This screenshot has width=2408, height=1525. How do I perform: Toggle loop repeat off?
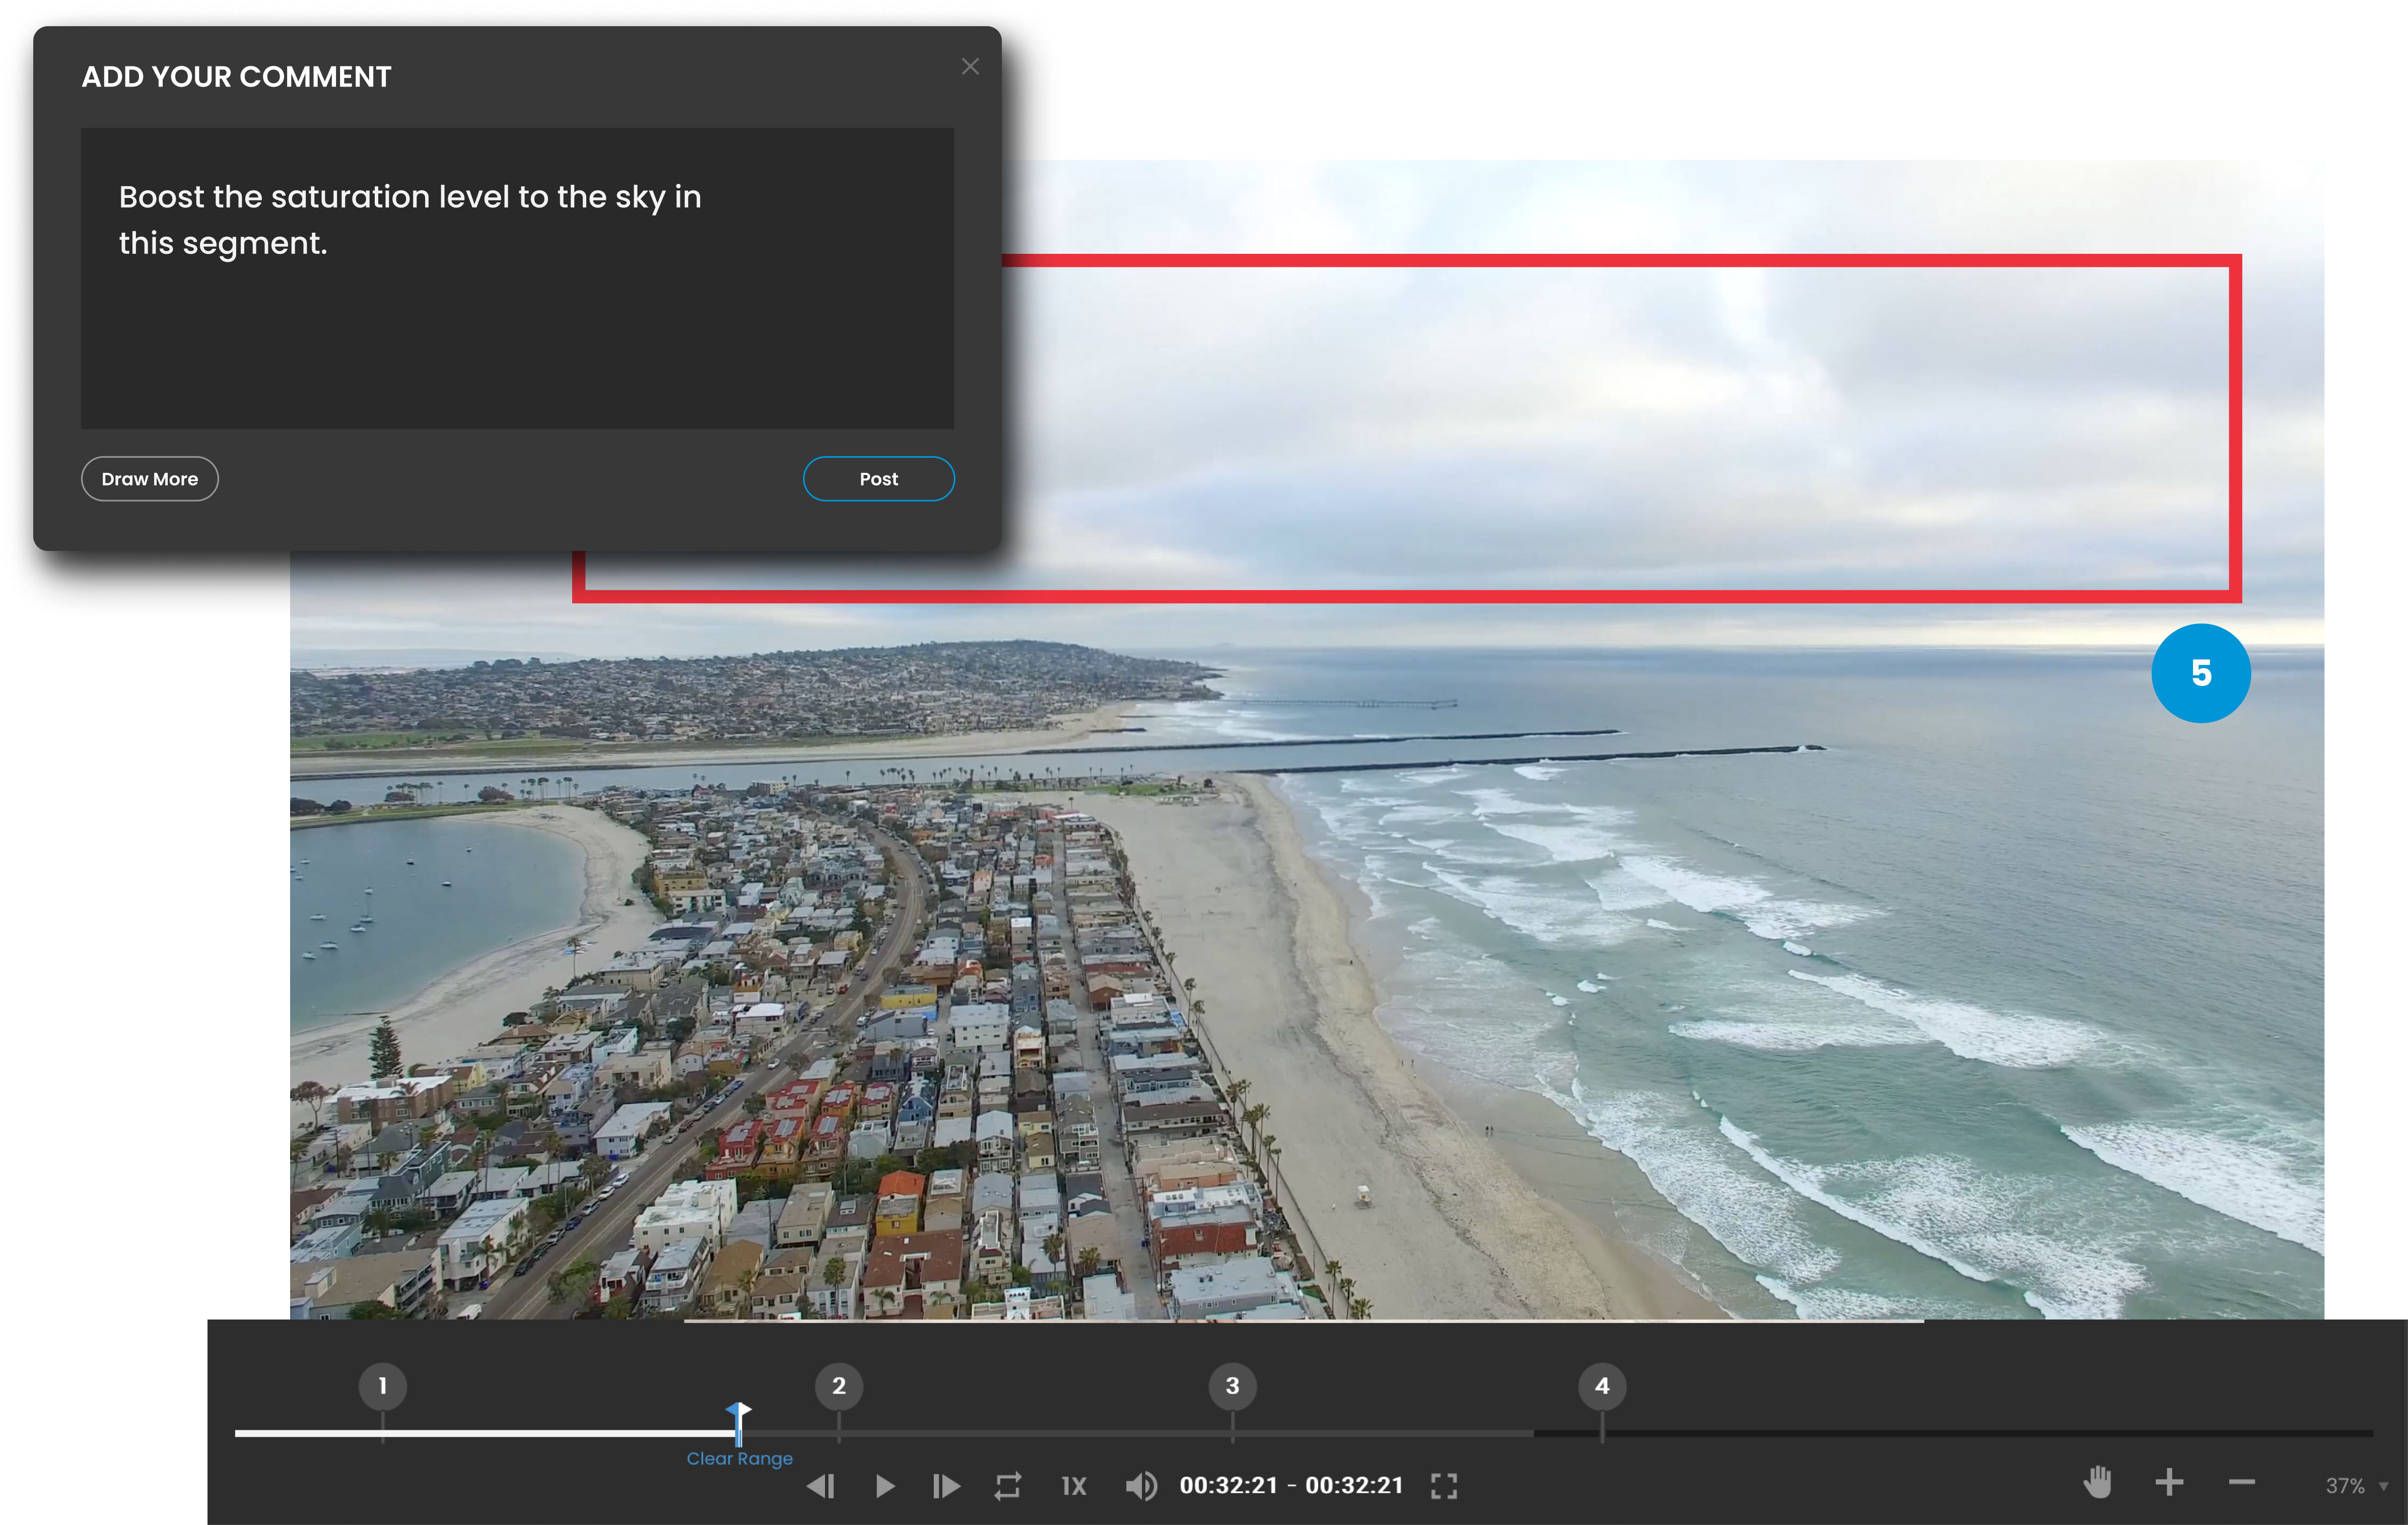click(1008, 1486)
